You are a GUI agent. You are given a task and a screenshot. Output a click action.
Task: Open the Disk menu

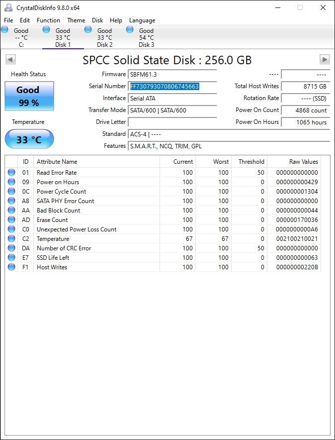[97, 20]
